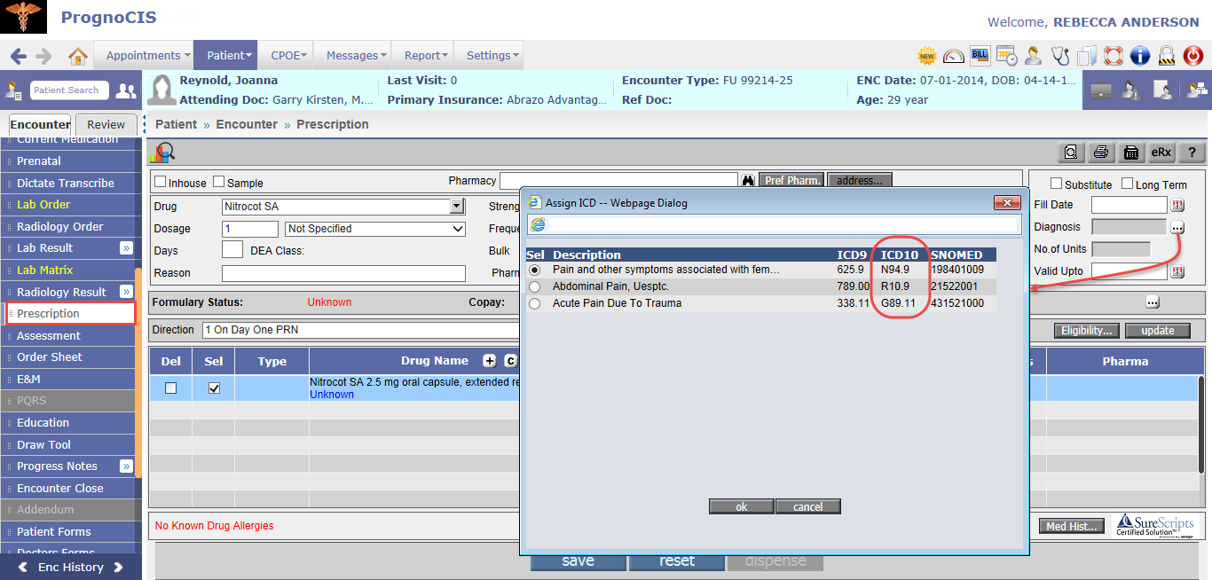
Task: Expand the Appointments menu
Action: (144, 55)
